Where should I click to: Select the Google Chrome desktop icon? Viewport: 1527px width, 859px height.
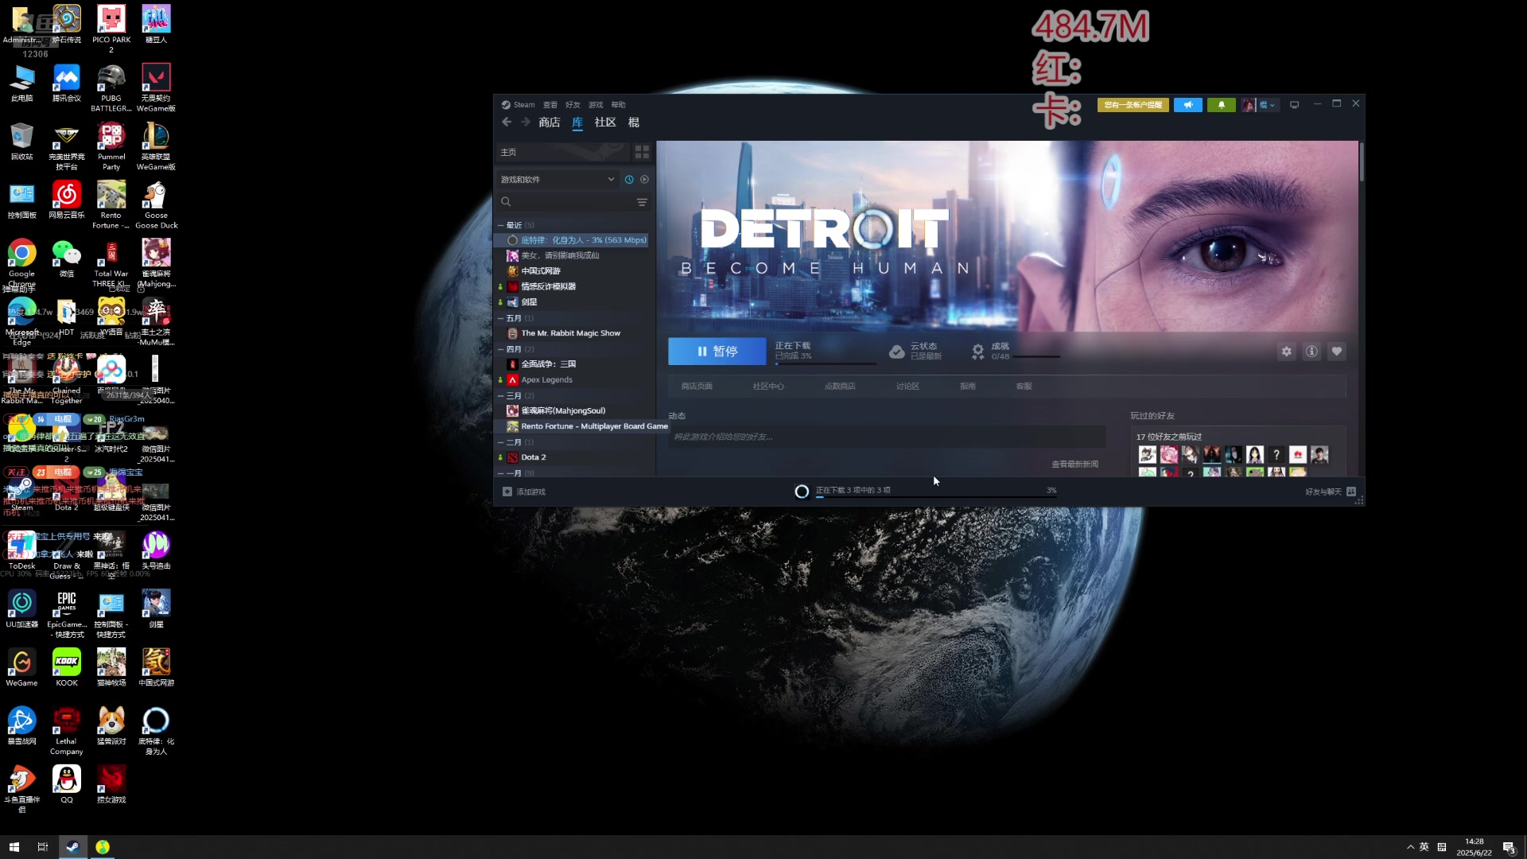[22, 263]
